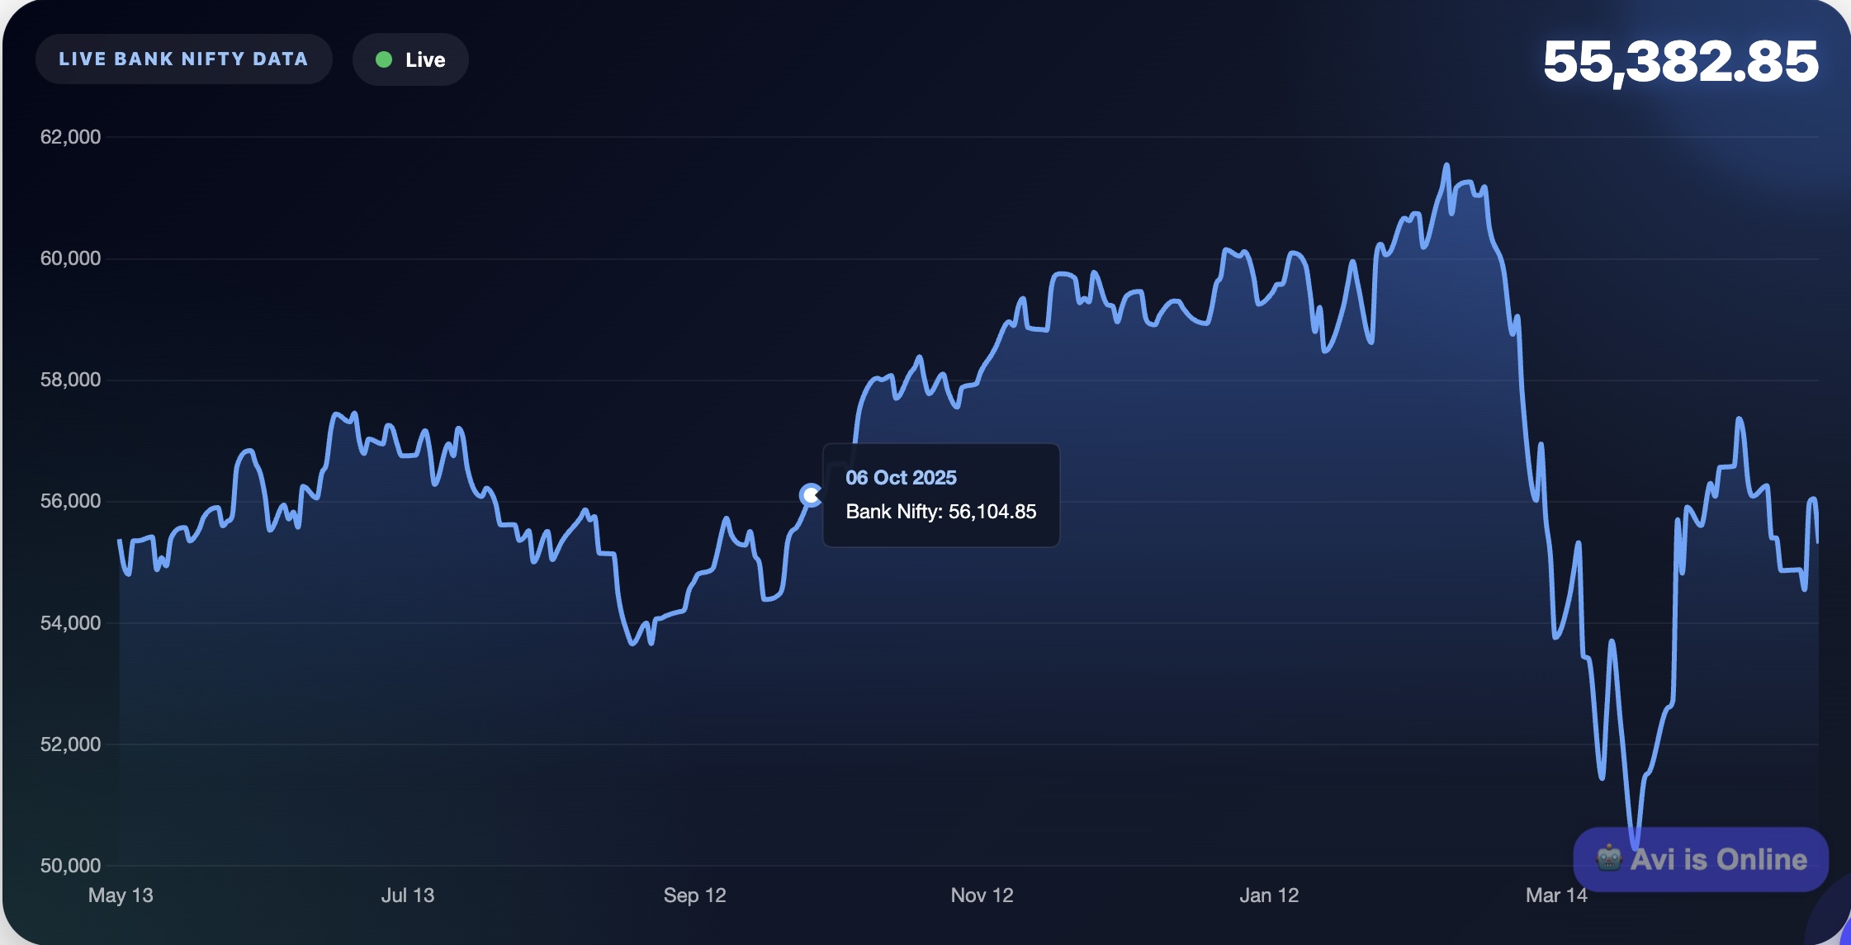Click the Mar 14 x-axis label
Screen dimensions: 1851x945
tap(1556, 895)
